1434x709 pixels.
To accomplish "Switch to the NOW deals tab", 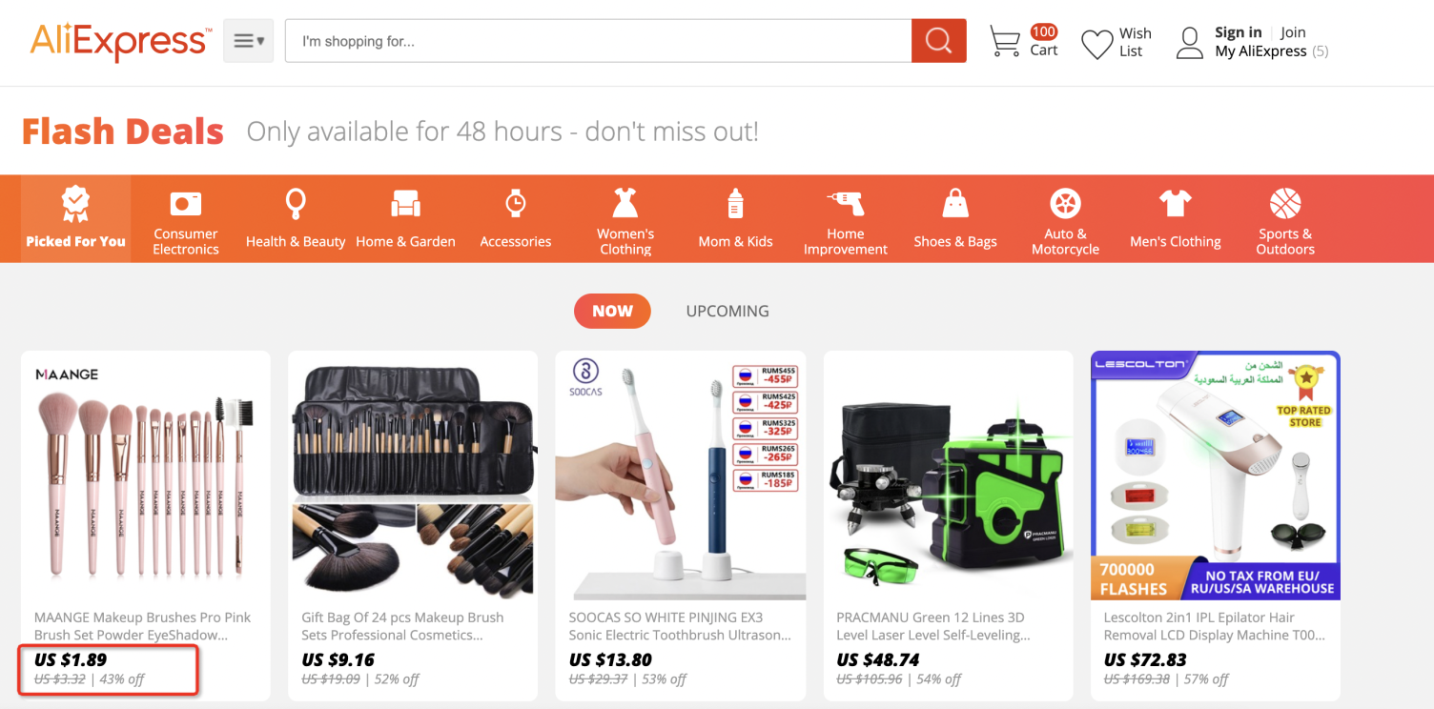I will click(x=612, y=311).
